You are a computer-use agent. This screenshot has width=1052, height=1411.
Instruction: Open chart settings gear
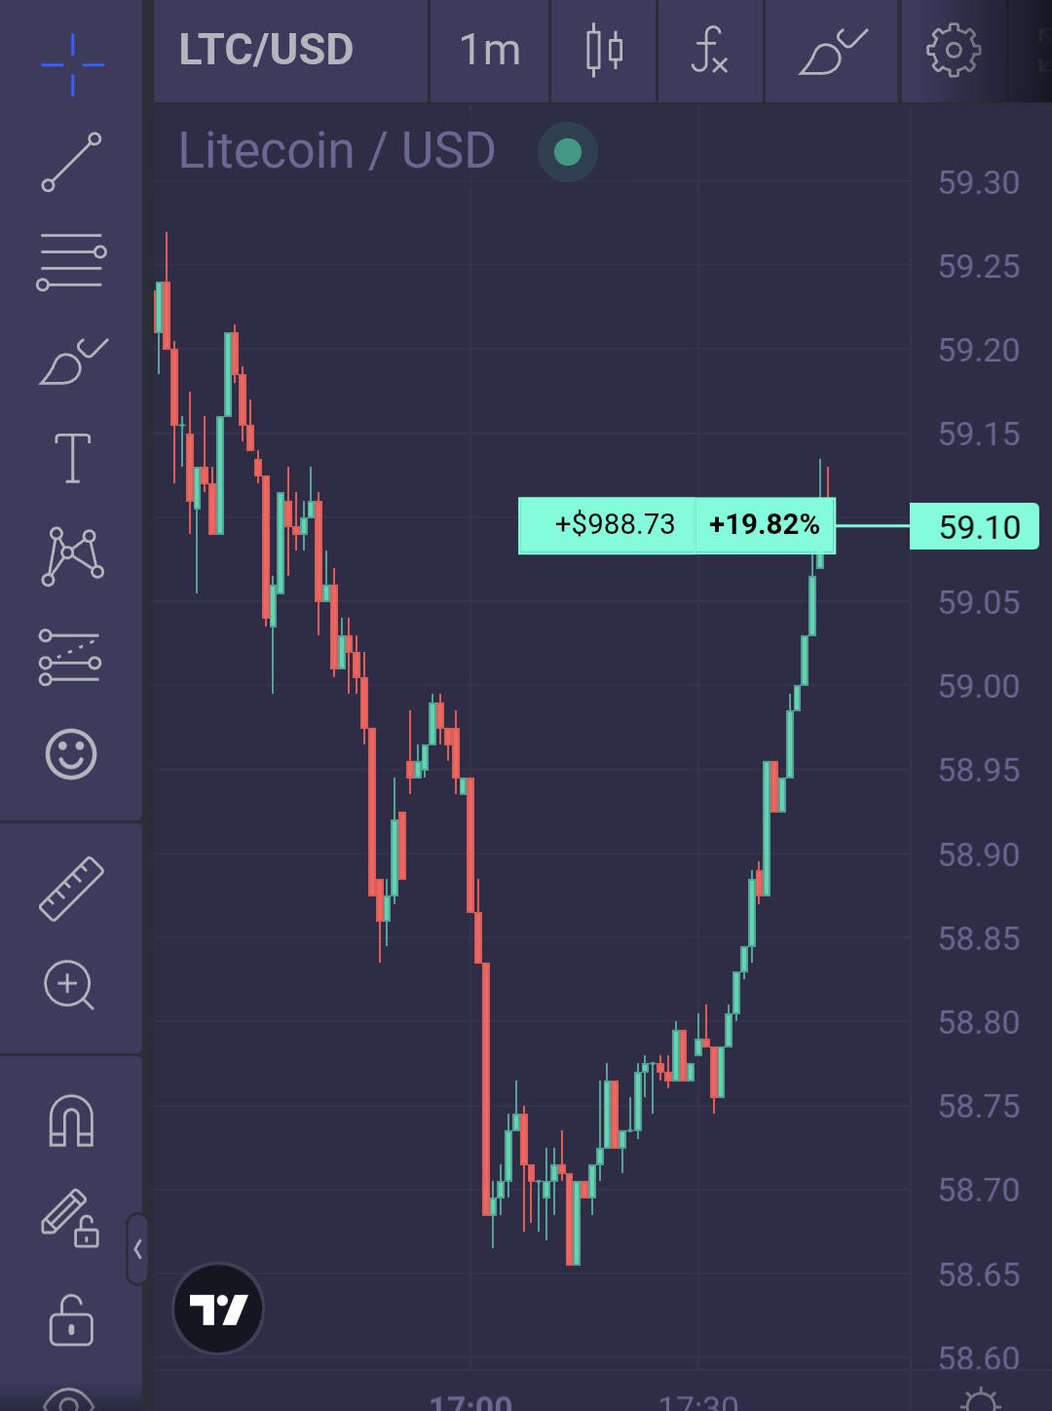click(x=953, y=50)
